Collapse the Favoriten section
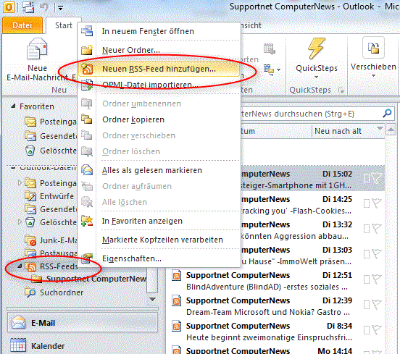This screenshot has height=354, width=400. tap(13, 106)
